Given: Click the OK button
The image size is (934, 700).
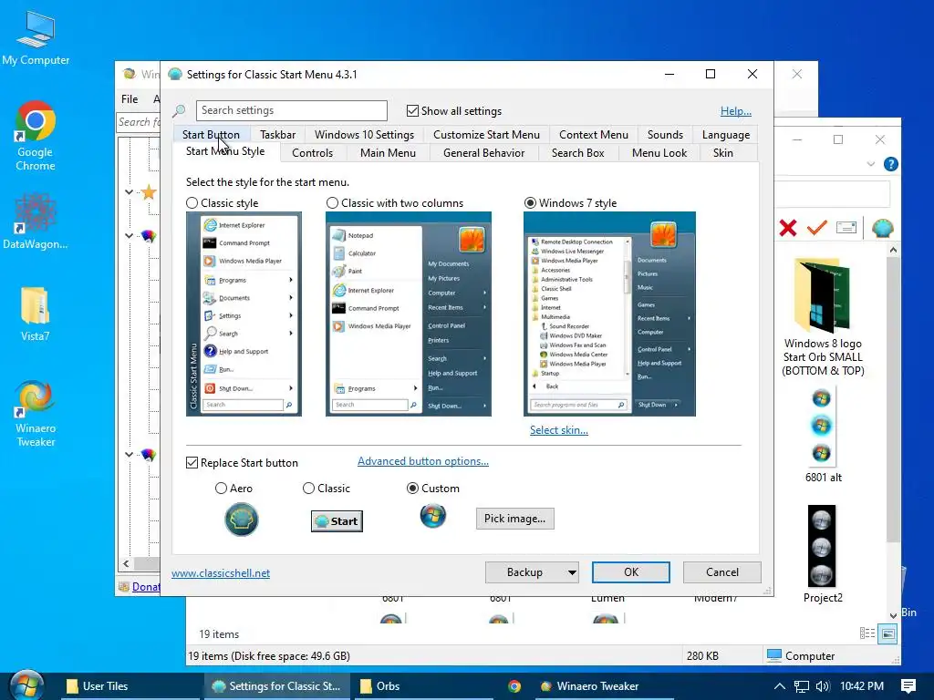Looking at the screenshot, I should (631, 572).
